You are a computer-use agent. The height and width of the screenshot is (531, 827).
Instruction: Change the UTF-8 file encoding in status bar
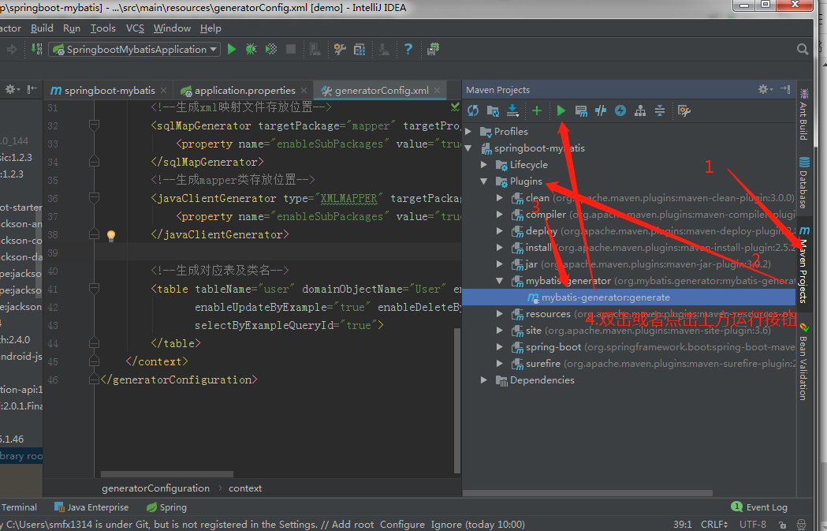tap(753, 524)
